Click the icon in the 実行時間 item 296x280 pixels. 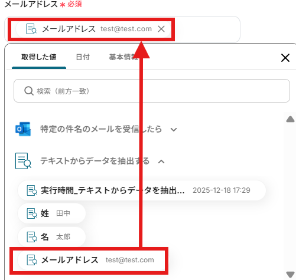click(32, 190)
